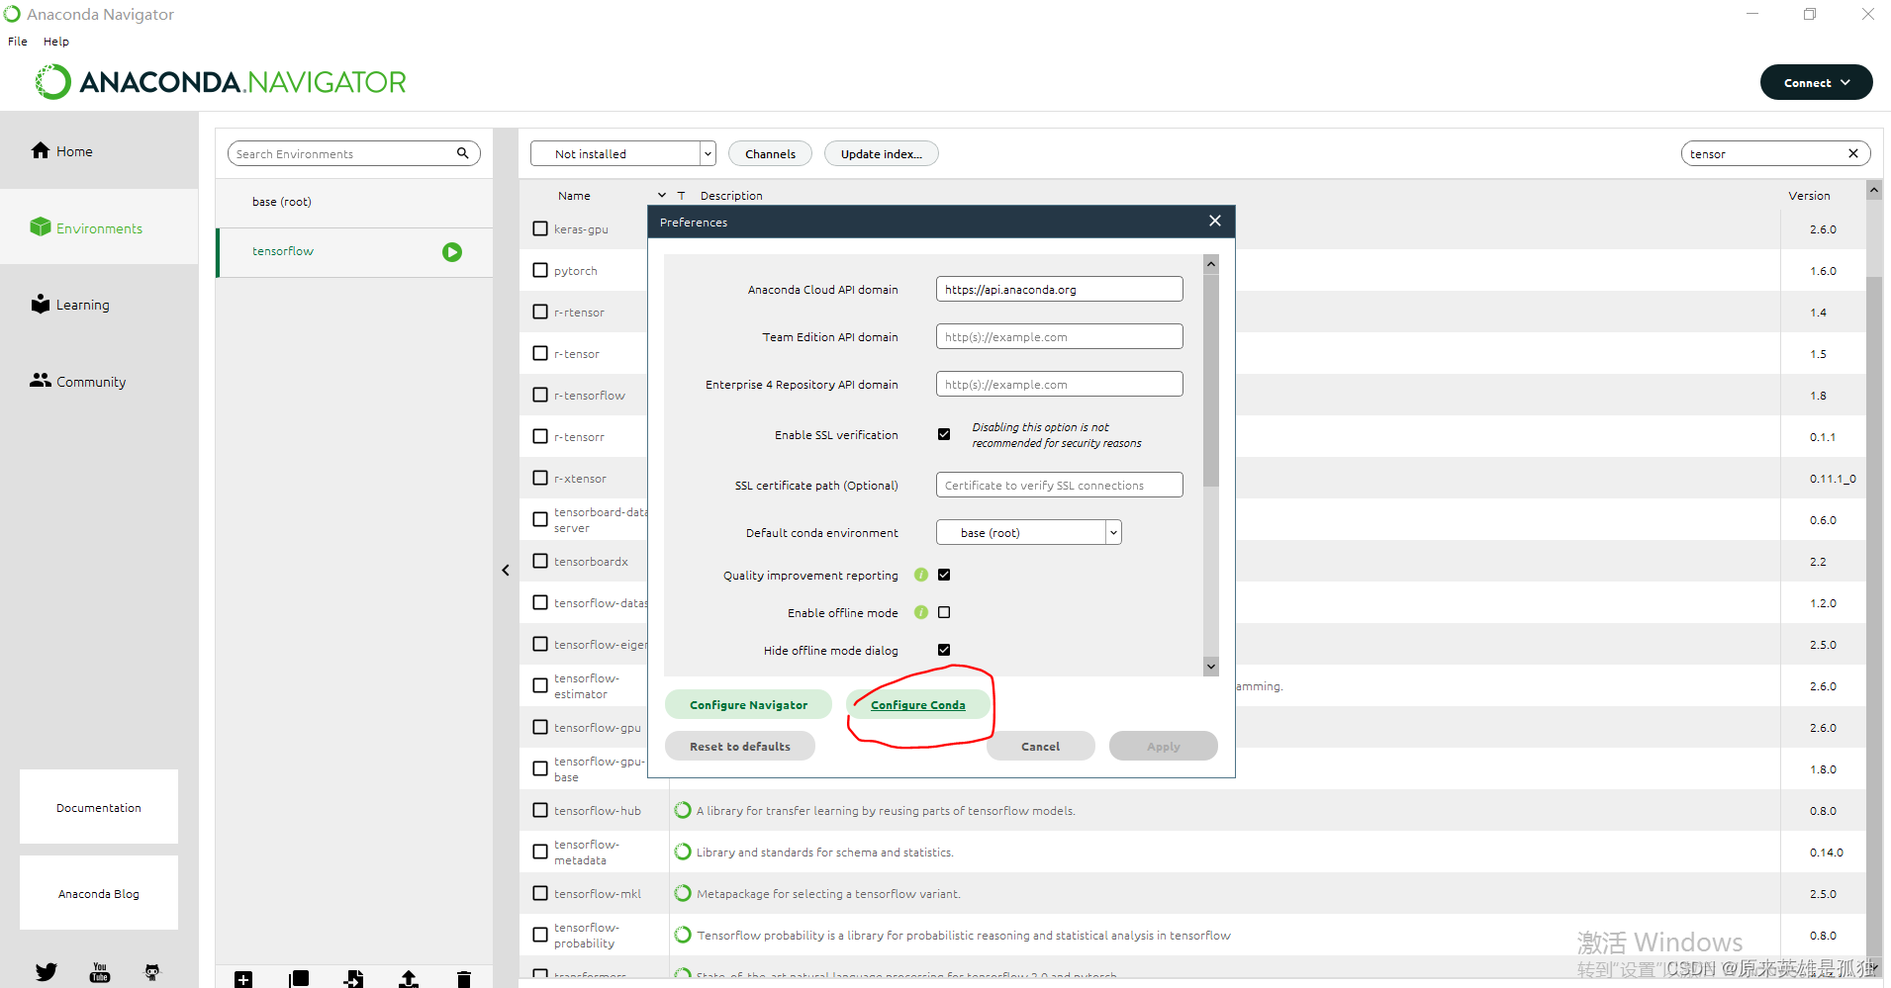Open the Anaconda Blog link tile
This screenshot has width=1891, height=988.
pos(99,893)
